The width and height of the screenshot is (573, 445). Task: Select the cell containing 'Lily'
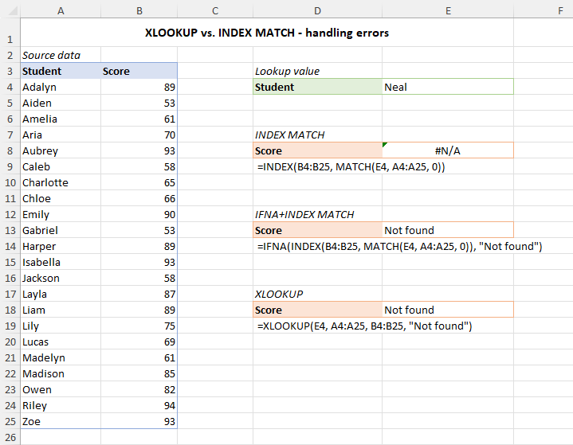[61, 326]
